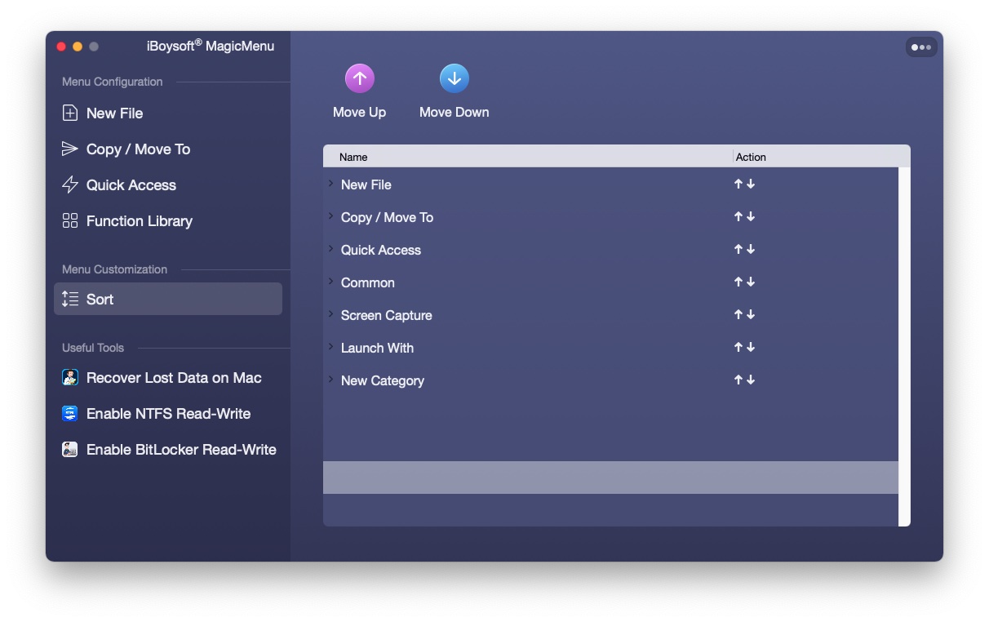Click the Enable BitLocker Read-Write icon
This screenshot has width=989, height=622.
tap(70, 449)
